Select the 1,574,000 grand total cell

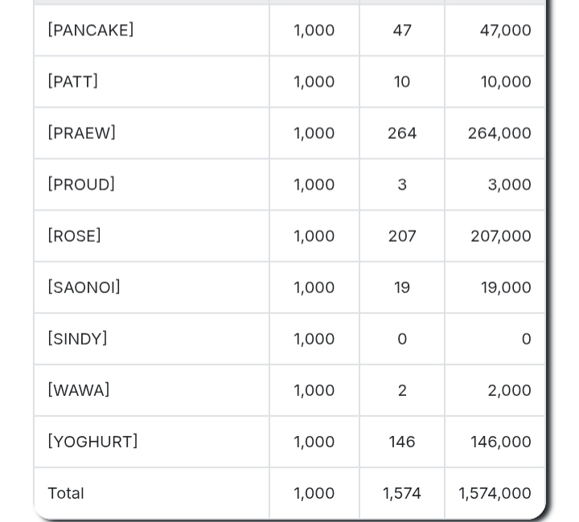coord(495,493)
